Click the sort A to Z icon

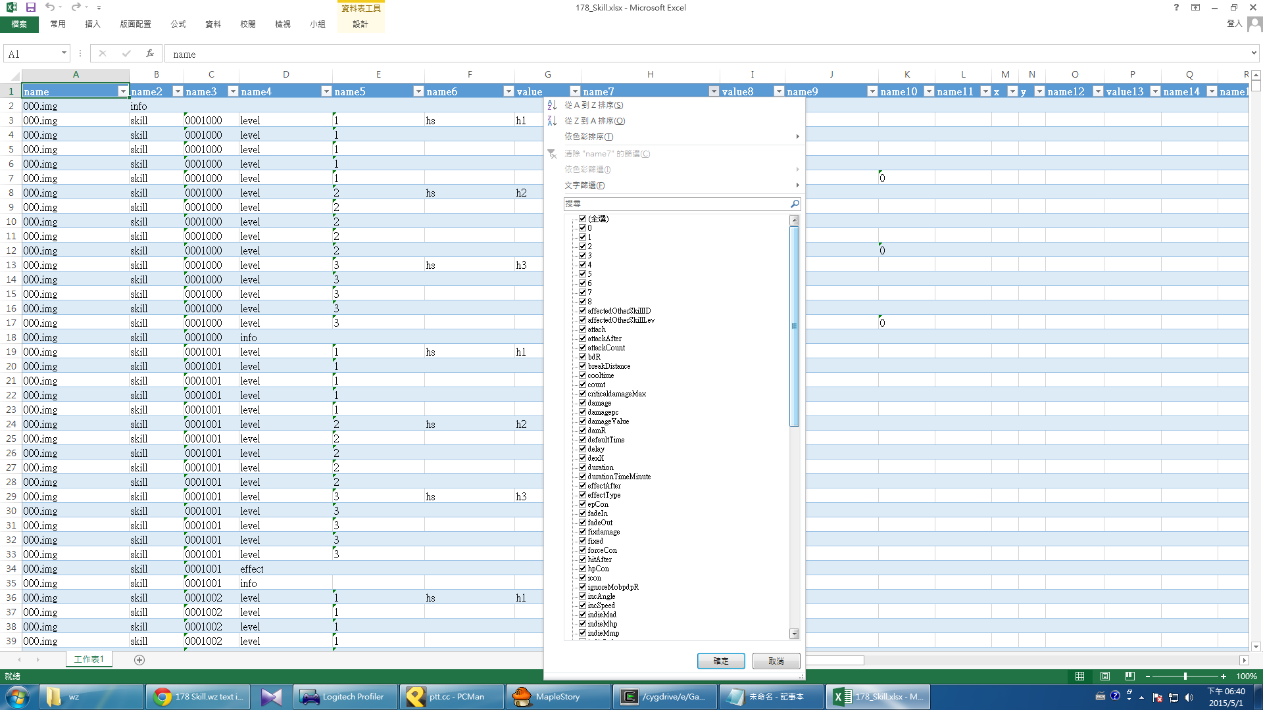click(x=552, y=105)
